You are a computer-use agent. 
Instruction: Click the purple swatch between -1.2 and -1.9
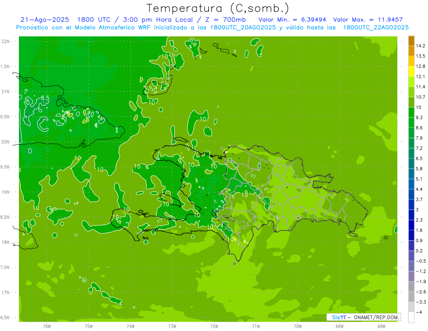tap(411, 276)
